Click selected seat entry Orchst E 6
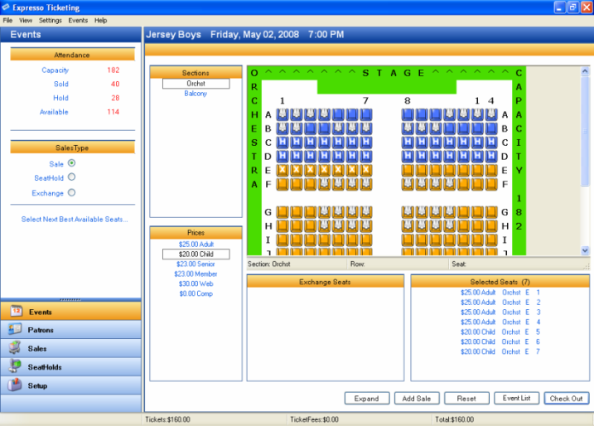 500,341
